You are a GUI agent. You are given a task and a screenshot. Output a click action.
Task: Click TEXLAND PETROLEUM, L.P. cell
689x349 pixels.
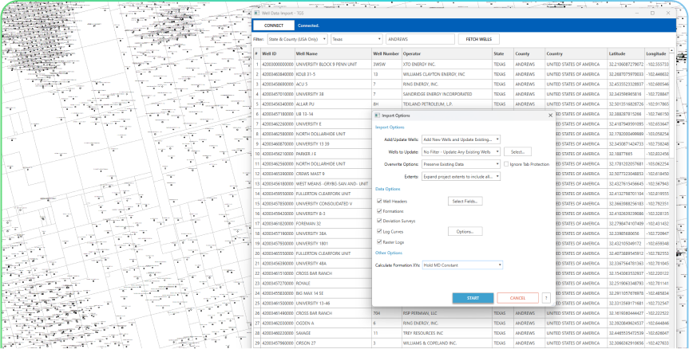click(x=446, y=104)
